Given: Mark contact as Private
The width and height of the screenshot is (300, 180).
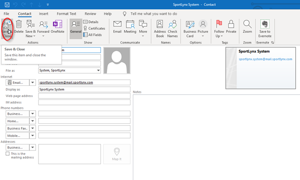Looking at the screenshot, I should coord(231,27).
